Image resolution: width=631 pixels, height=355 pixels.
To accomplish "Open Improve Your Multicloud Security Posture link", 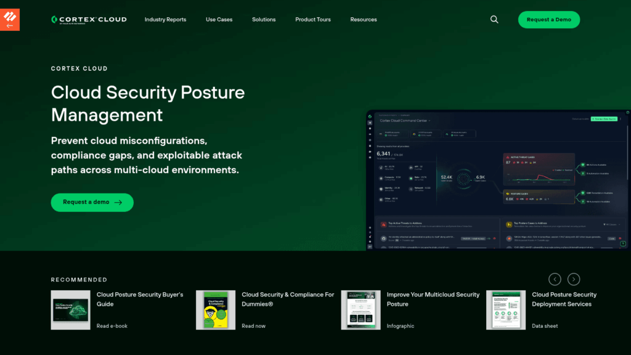I will click(x=433, y=299).
